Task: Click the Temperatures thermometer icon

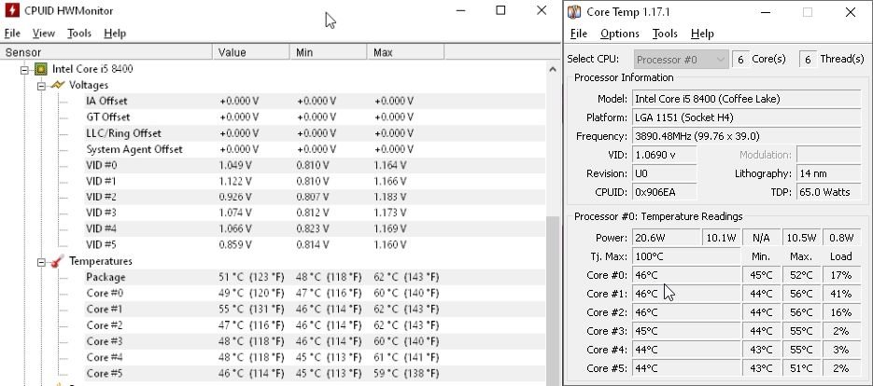Action: (x=57, y=261)
